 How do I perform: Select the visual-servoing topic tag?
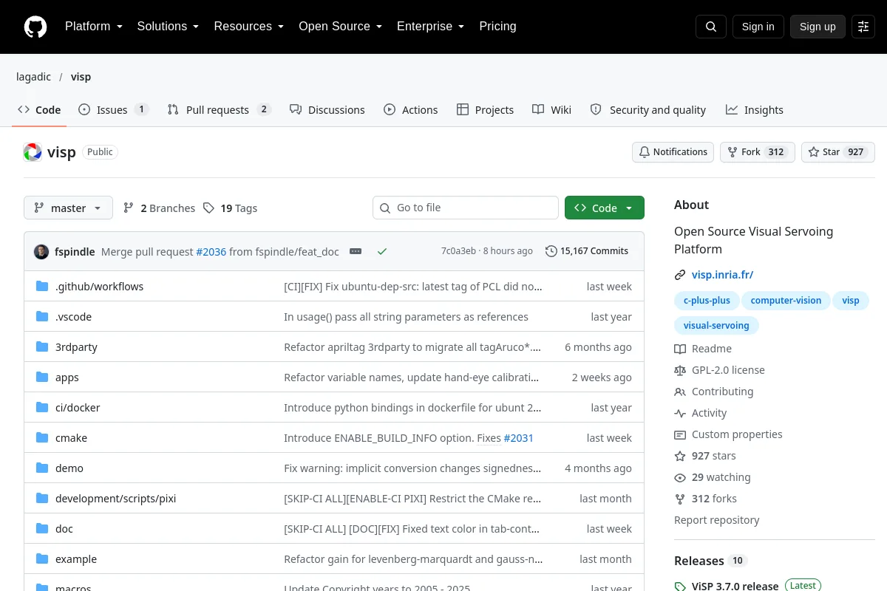(716, 325)
